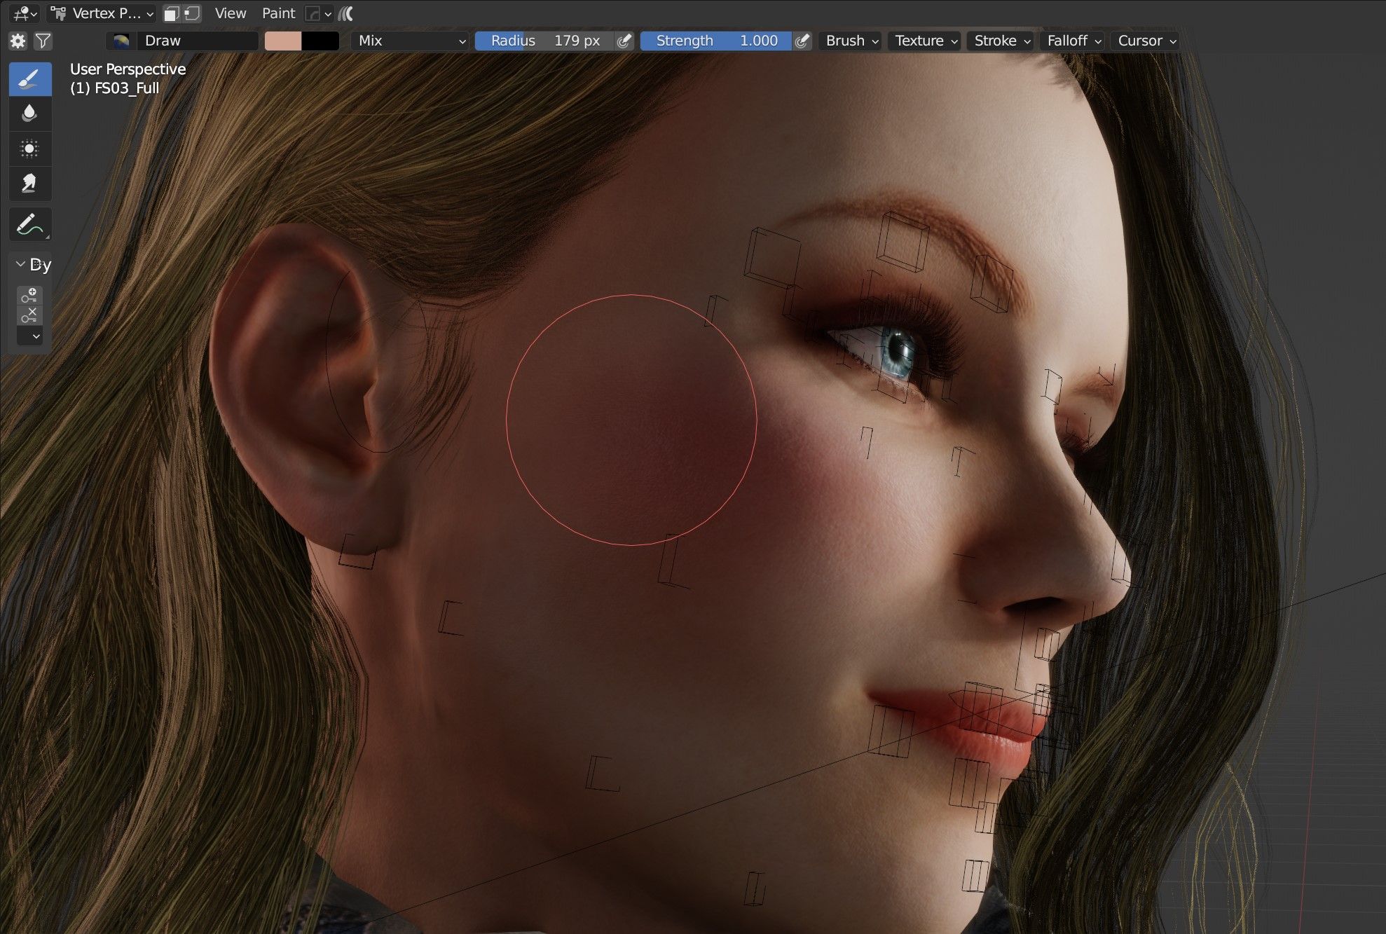Image resolution: width=1386 pixels, height=934 pixels.
Task: Open the active tool settings via gear icon
Action: 18,41
